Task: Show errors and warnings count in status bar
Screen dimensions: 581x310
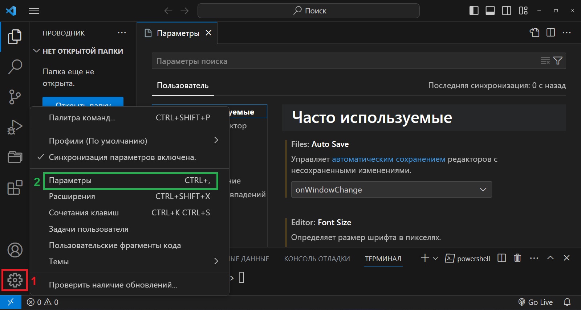Action: click(43, 302)
